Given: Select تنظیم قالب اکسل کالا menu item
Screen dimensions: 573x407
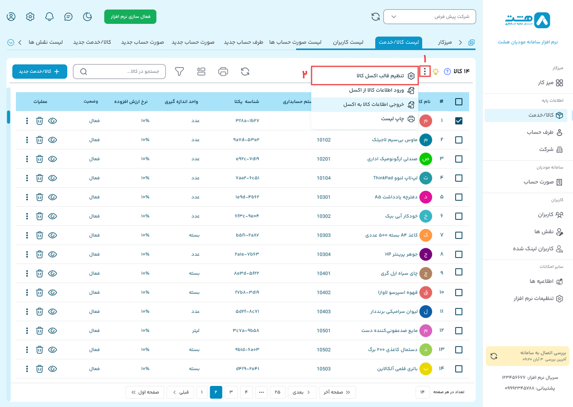Looking at the screenshot, I should pyautogui.click(x=380, y=76).
